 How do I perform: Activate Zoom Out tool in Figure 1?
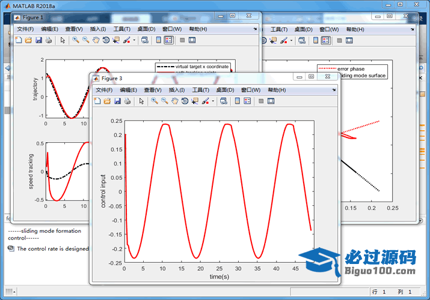click(86, 40)
